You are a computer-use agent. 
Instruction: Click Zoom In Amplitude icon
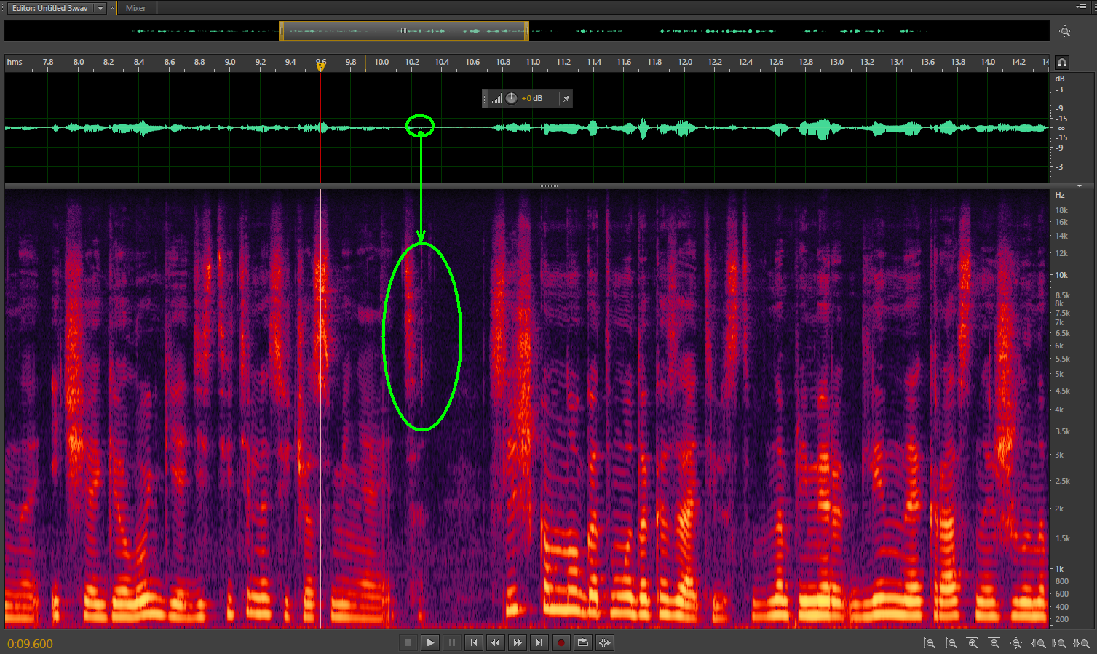930,643
